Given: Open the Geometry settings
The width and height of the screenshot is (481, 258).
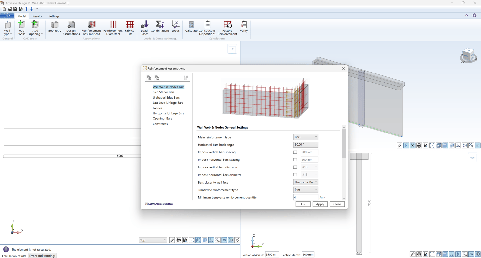Looking at the screenshot, I should [55, 27].
